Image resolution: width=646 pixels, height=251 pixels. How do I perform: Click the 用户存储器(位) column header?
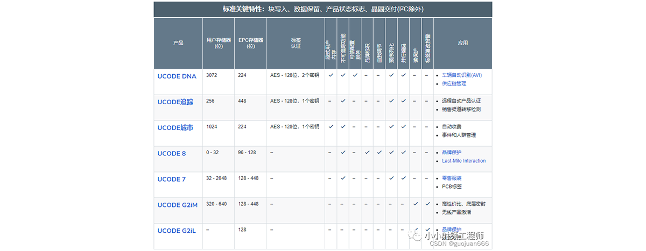(x=219, y=43)
